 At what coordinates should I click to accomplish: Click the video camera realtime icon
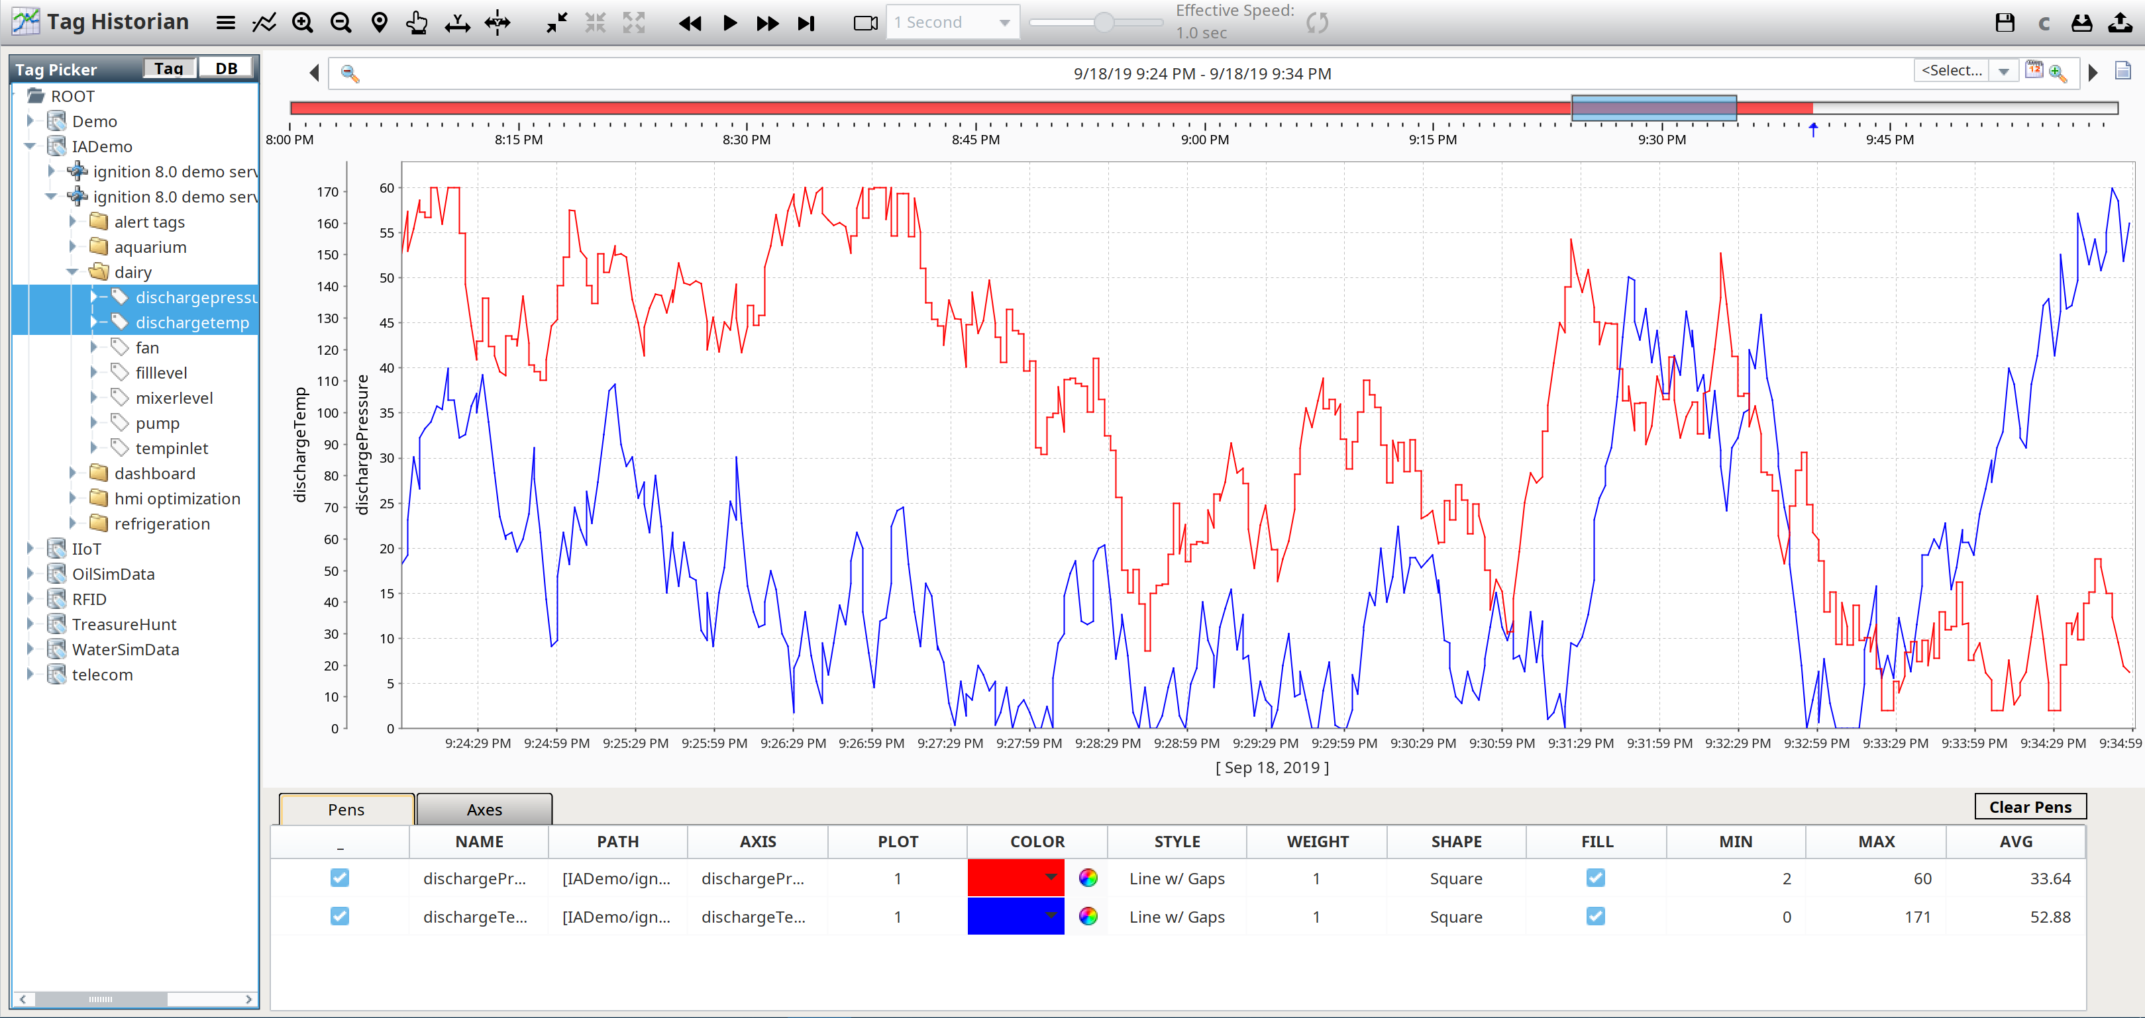click(866, 23)
